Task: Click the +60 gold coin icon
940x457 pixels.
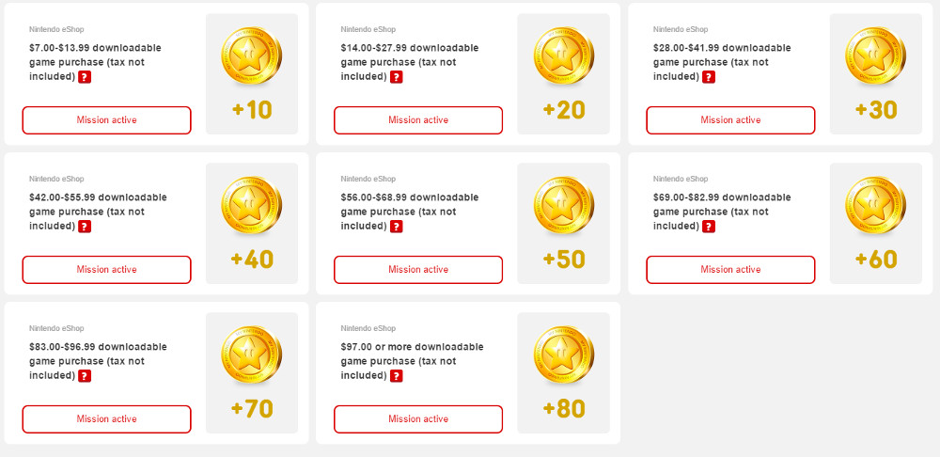Action: click(876, 205)
